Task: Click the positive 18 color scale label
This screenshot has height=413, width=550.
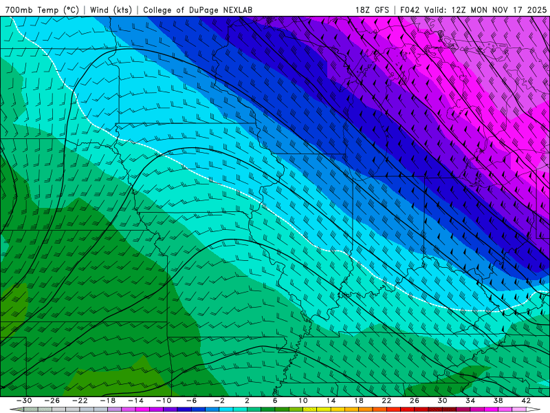Action: [358, 401]
